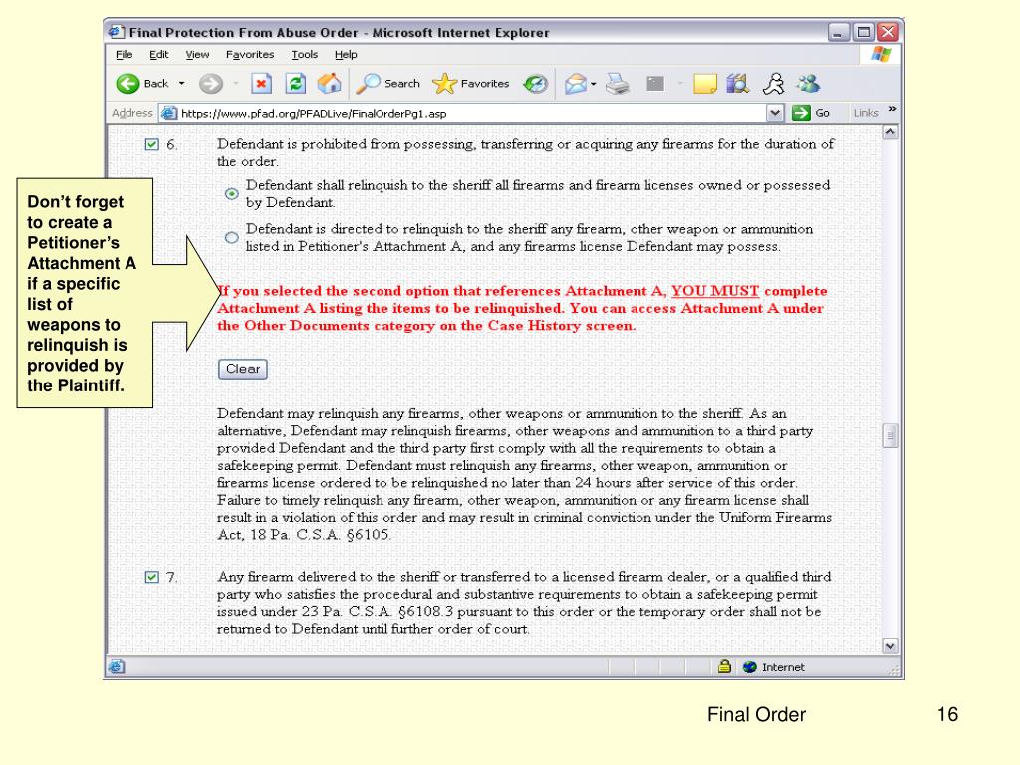
Task: Open the Search toolbar button
Action: click(388, 84)
